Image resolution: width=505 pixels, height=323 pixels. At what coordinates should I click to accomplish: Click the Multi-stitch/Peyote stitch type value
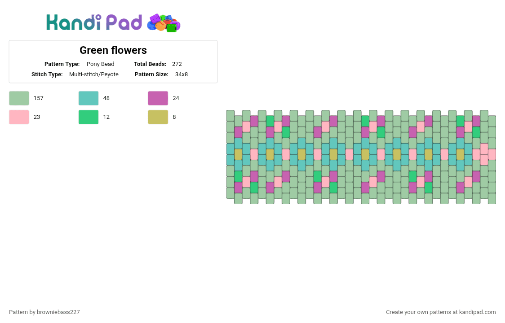point(94,74)
